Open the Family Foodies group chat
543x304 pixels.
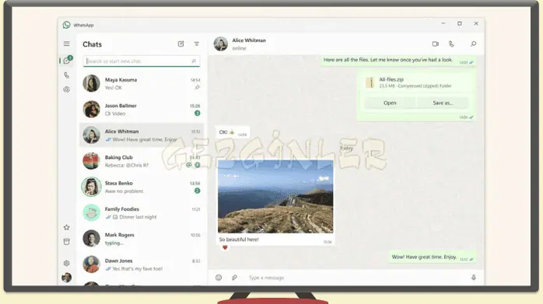(x=142, y=213)
